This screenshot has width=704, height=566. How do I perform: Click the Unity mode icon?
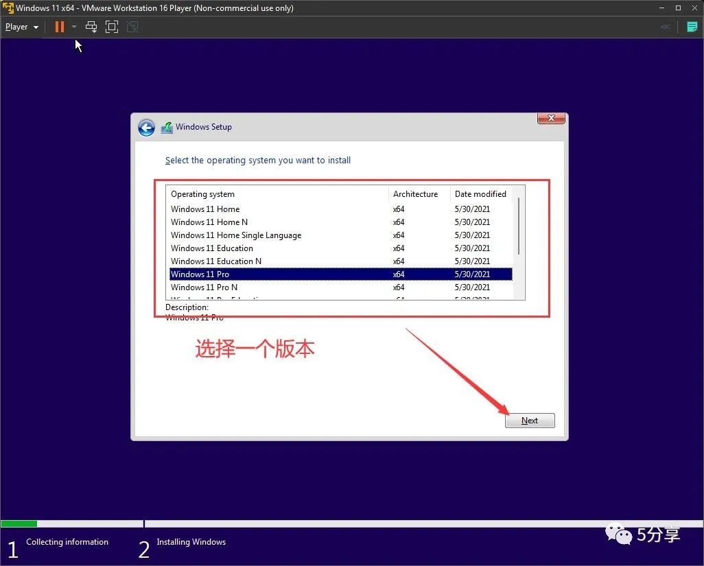click(x=132, y=27)
